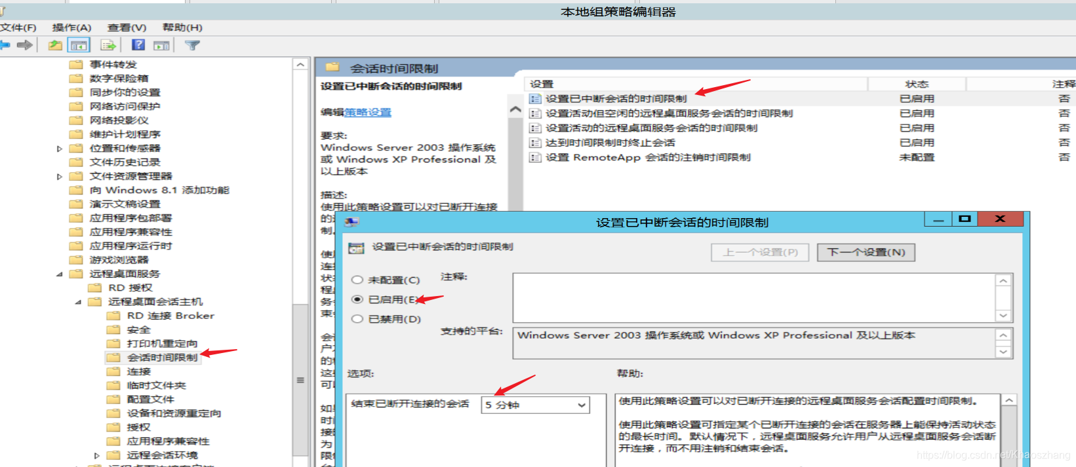Select the 达到时间限制时终止会话 policy row
This screenshot has height=467, width=1076.
(x=610, y=143)
